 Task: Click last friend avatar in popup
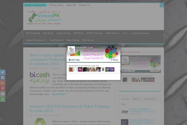click(112, 69)
